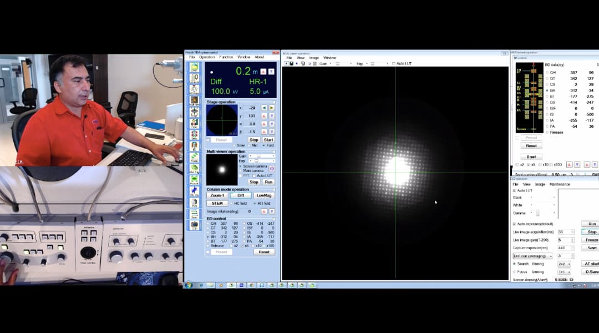The image size is (599, 333).
Task: Decrease magnification with the blue down arrow
Action: click(271, 72)
